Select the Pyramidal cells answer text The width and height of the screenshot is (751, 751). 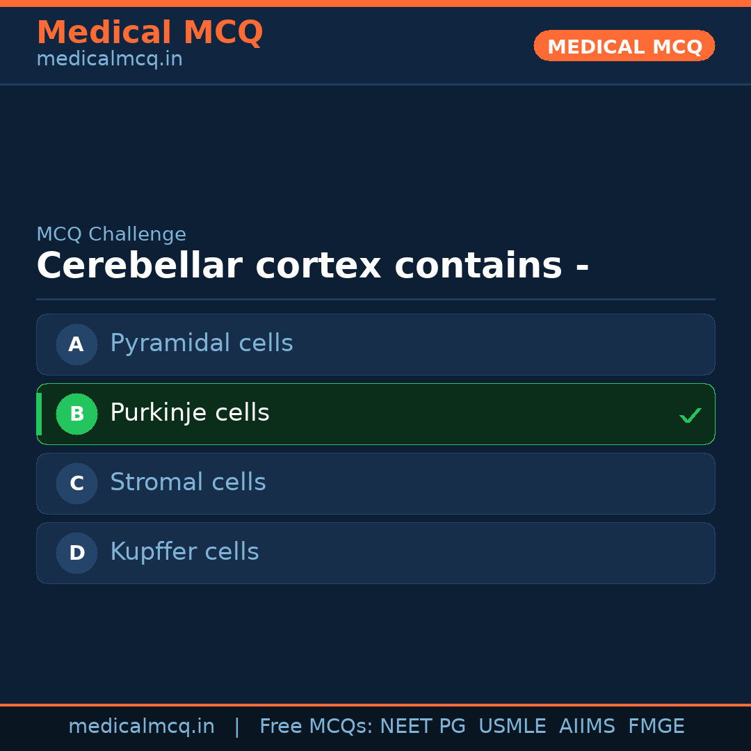(201, 344)
